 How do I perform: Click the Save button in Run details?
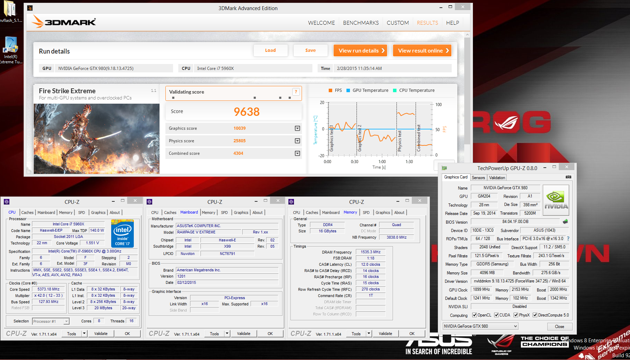310,50
